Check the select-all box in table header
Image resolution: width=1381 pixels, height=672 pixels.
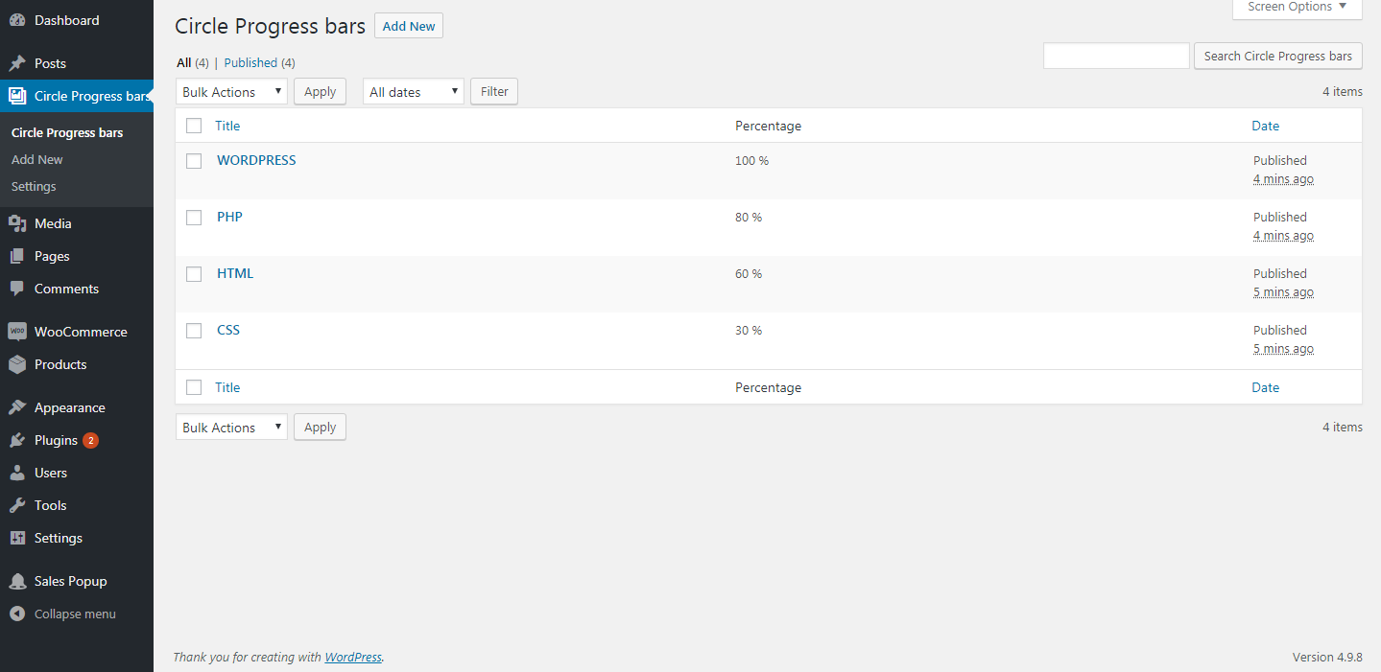[x=194, y=126]
